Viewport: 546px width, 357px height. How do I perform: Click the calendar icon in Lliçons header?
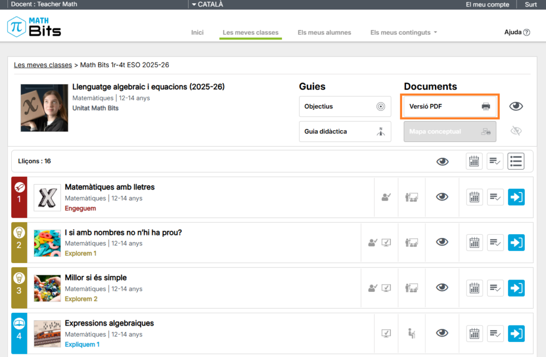click(474, 161)
